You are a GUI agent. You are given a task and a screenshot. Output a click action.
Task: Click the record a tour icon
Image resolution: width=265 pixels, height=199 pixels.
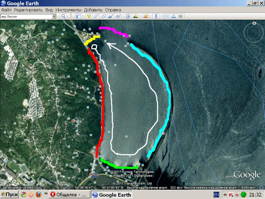(118, 16)
